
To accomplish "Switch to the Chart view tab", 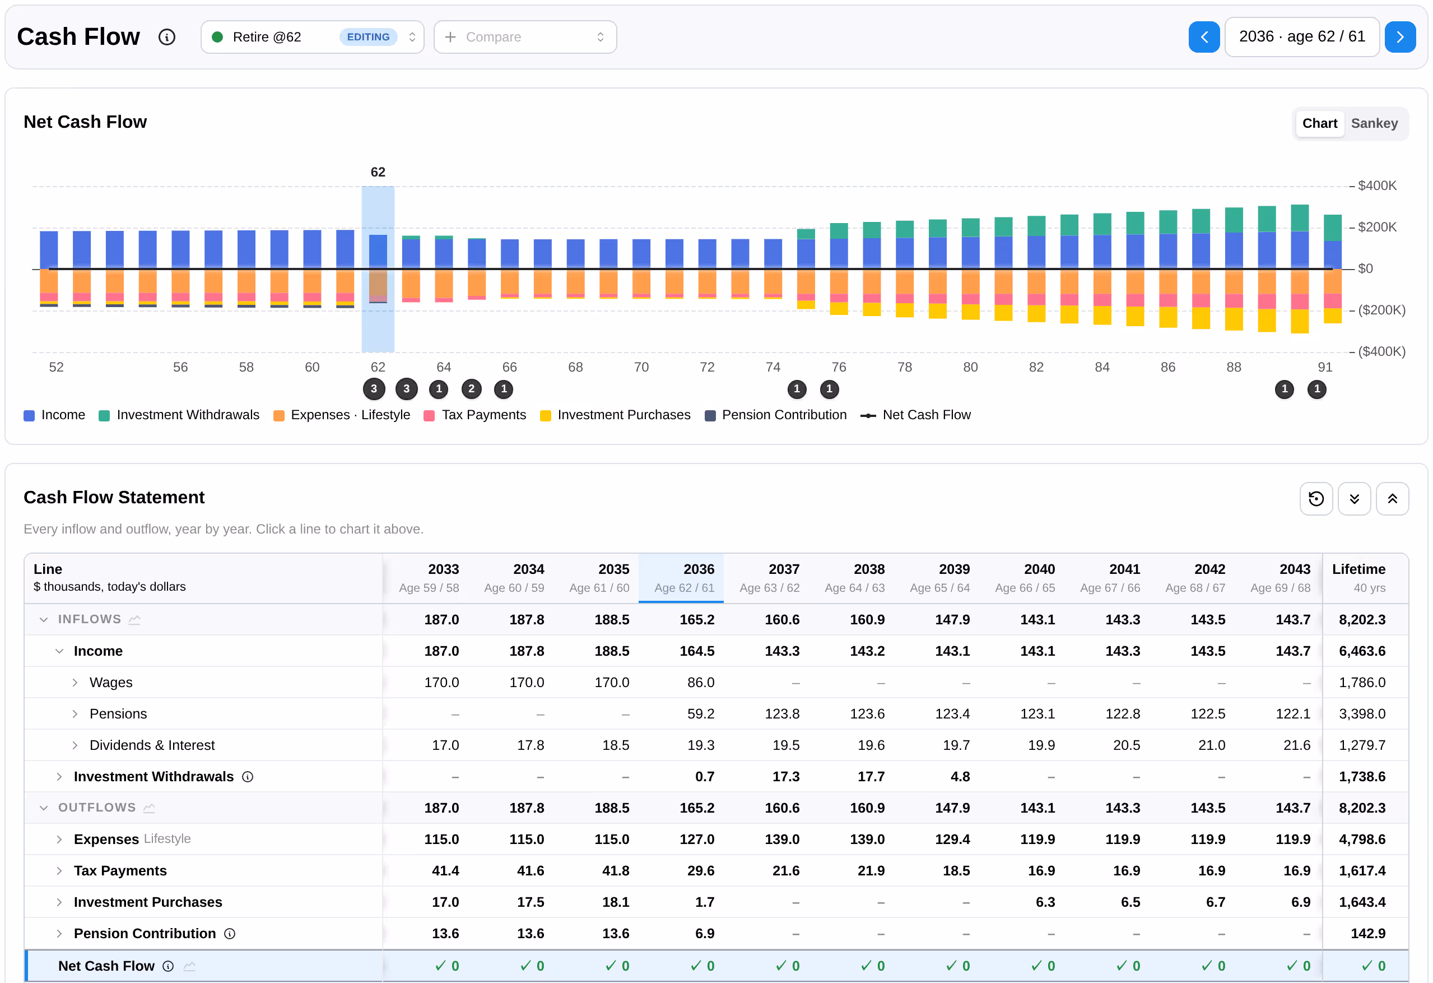I will point(1319,123).
